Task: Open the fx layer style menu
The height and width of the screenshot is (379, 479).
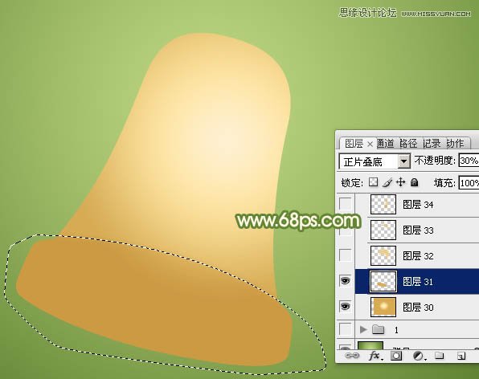Action: tap(375, 356)
